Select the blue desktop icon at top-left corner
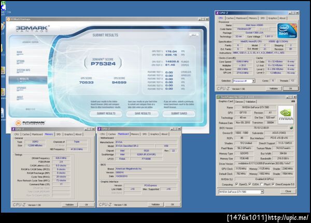 click(4, 6)
